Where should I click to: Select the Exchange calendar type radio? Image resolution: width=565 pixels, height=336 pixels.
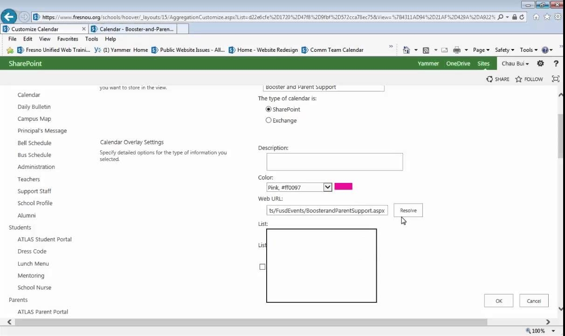[269, 120]
